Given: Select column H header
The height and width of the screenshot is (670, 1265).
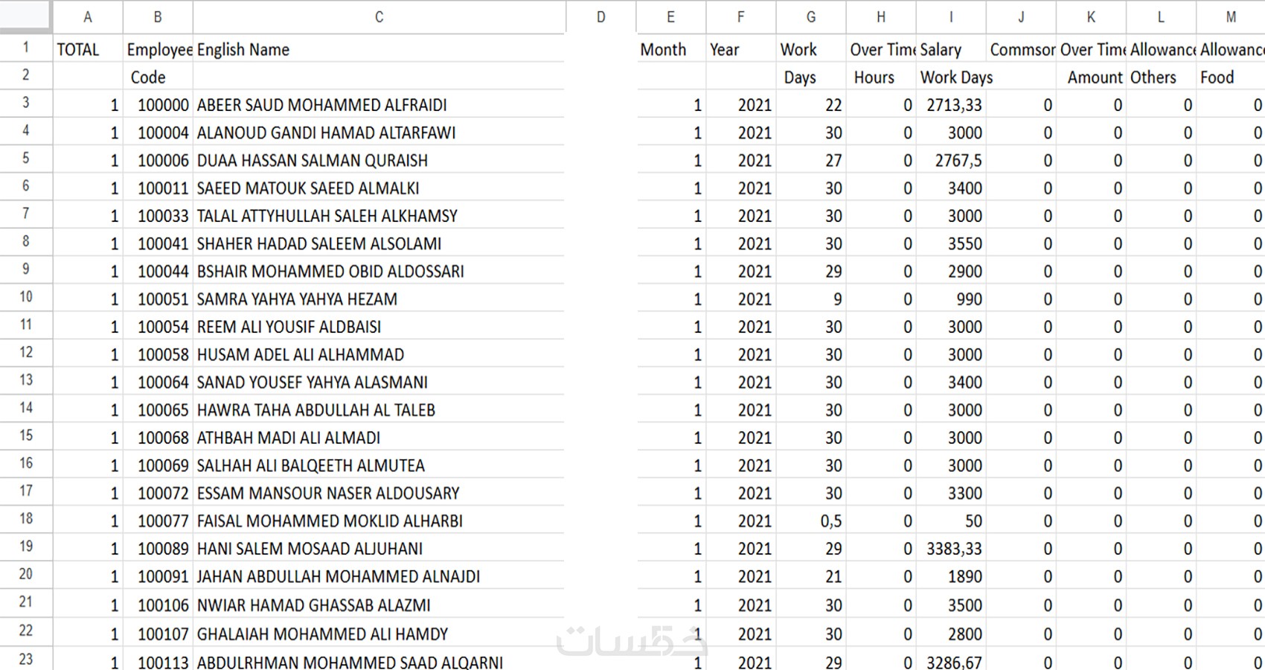Looking at the screenshot, I should 880,17.
